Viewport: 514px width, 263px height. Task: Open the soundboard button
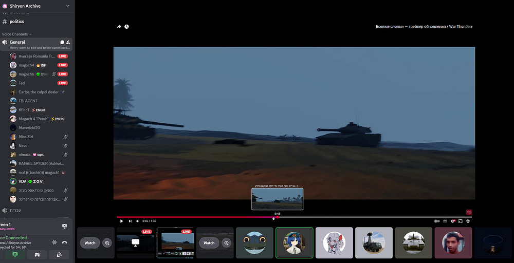pos(59,254)
